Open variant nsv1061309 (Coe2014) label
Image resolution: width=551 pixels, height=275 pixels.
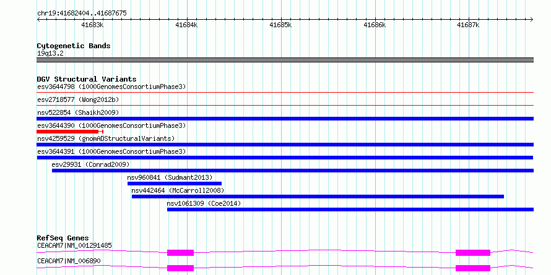click(x=204, y=203)
